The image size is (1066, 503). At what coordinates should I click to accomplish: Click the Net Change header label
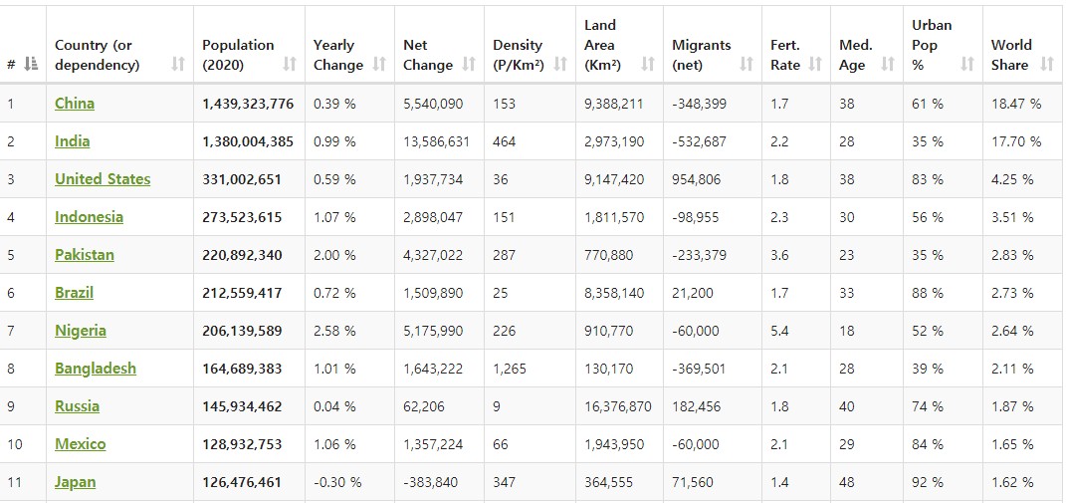pyautogui.click(x=428, y=55)
